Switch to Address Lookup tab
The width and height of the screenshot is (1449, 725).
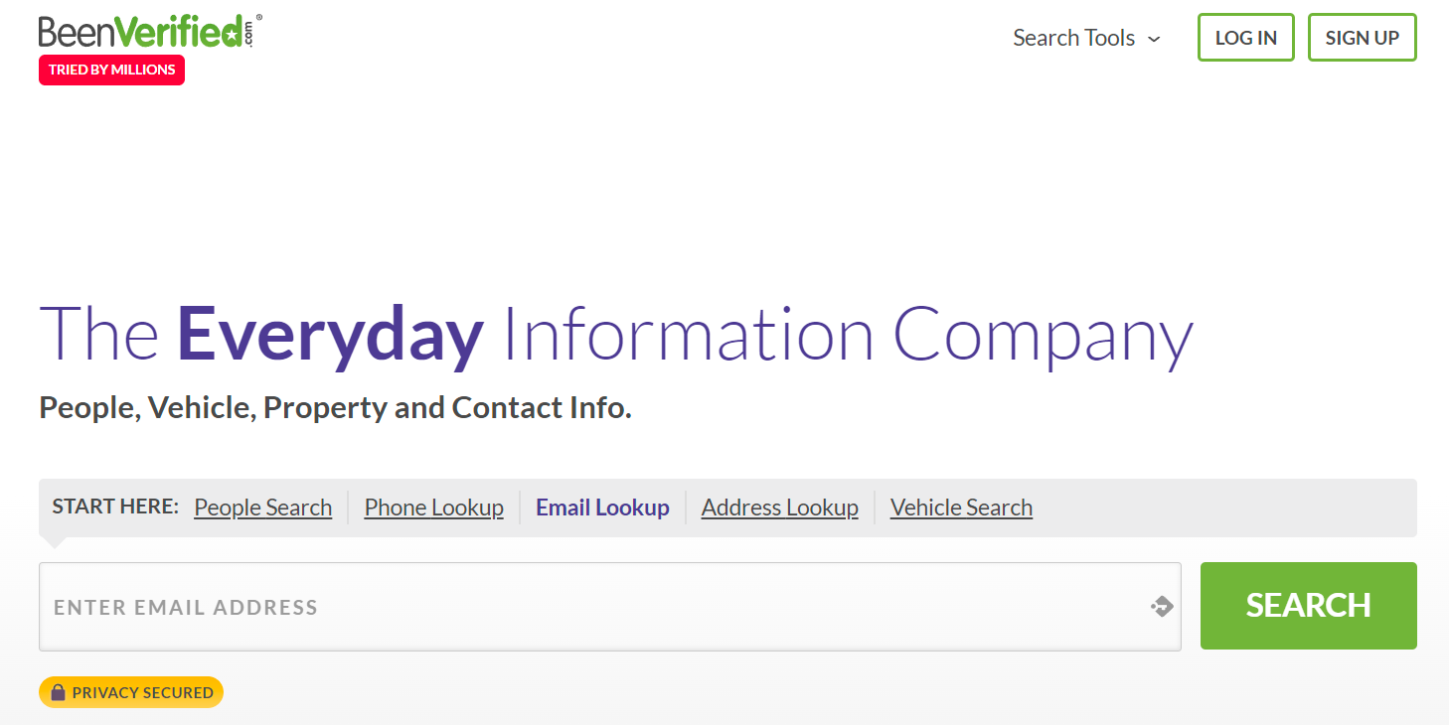[x=780, y=507]
